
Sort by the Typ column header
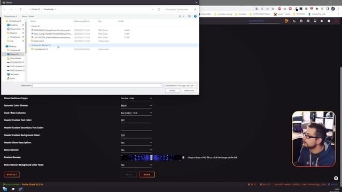pyautogui.click(x=100, y=21)
